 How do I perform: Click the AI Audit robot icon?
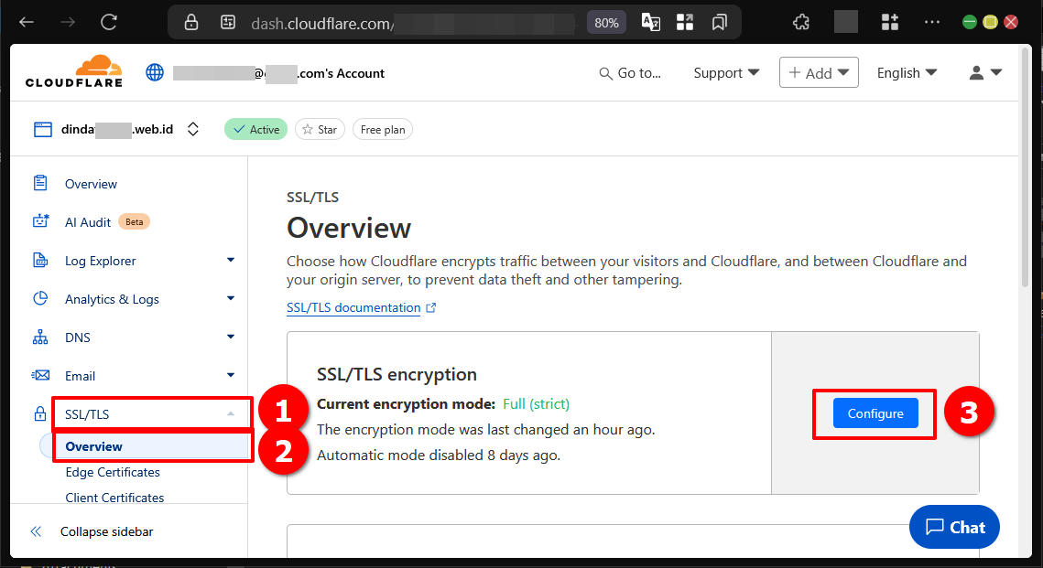[40, 221]
